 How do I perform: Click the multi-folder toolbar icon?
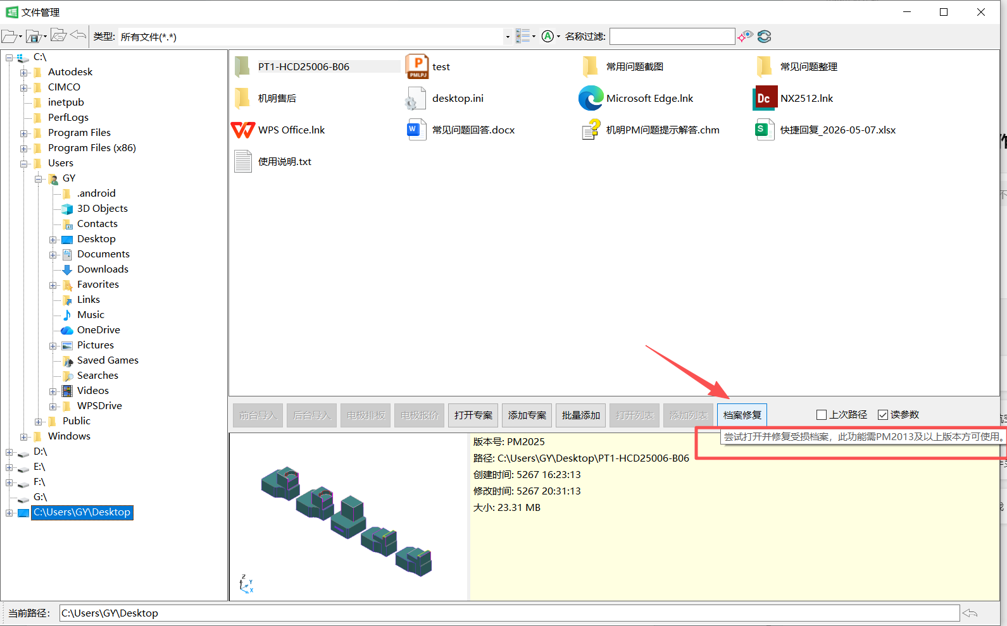click(x=58, y=35)
